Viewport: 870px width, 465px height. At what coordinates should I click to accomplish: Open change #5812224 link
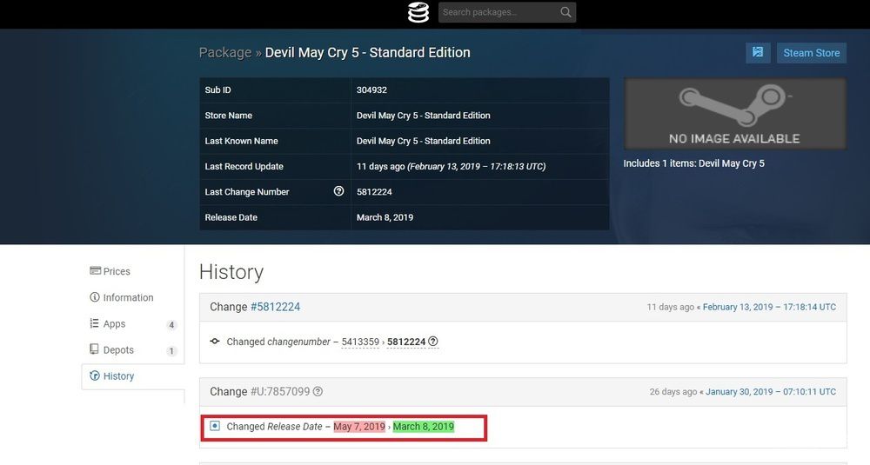(x=275, y=307)
